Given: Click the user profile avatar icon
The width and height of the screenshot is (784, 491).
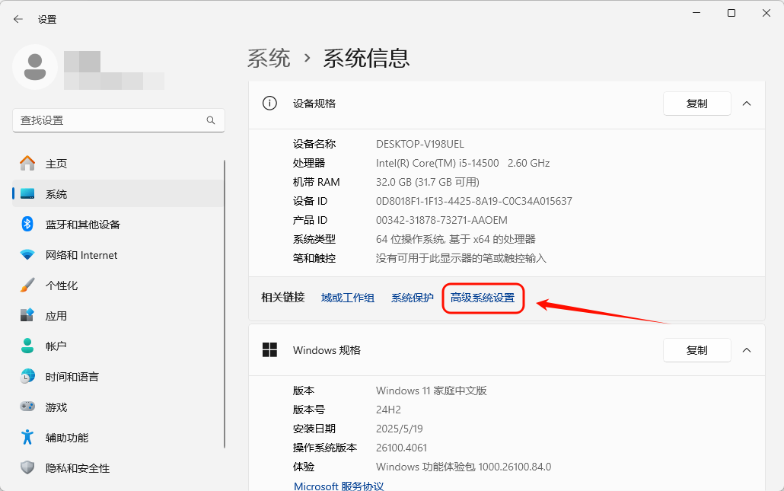Looking at the screenshot, I should pos(35,67).
